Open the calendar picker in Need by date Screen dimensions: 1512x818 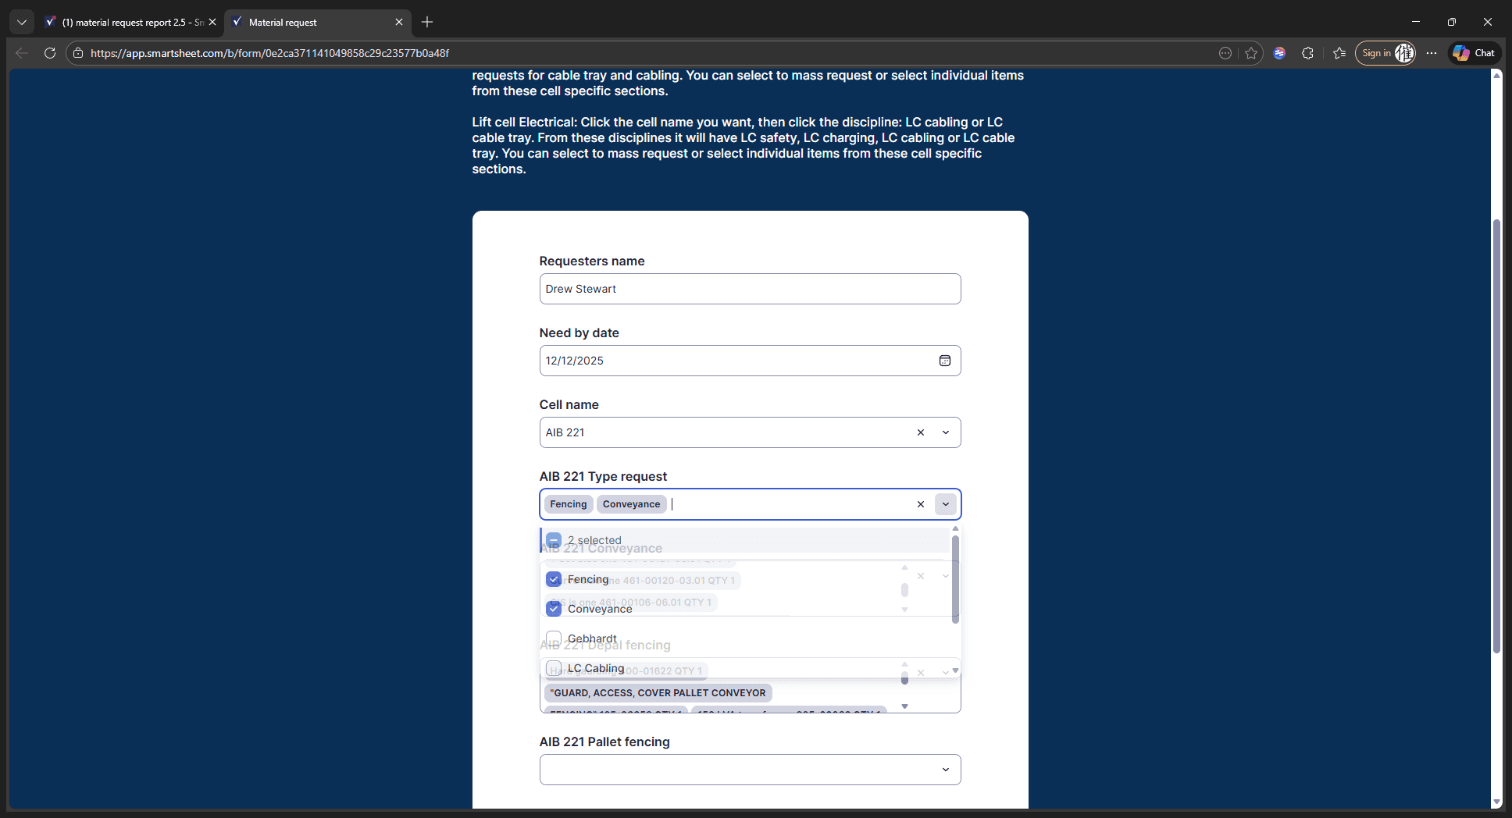click(944, 361)
